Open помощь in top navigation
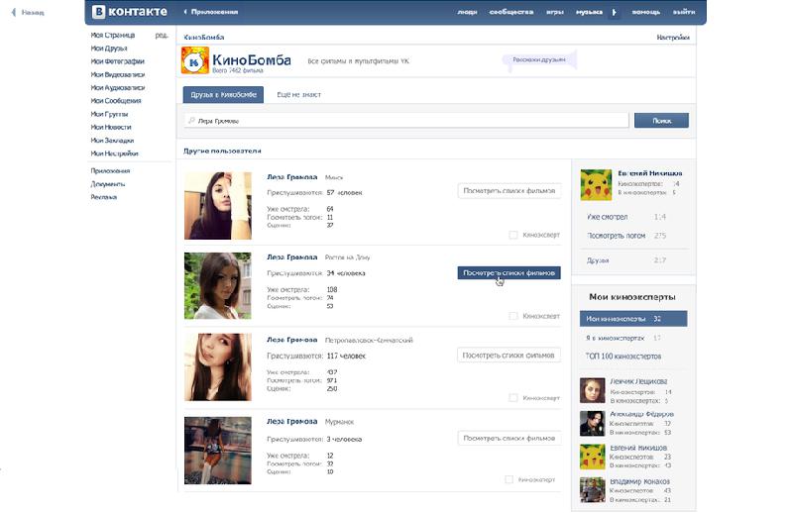 pyautogui.click(x=646, y=12)
